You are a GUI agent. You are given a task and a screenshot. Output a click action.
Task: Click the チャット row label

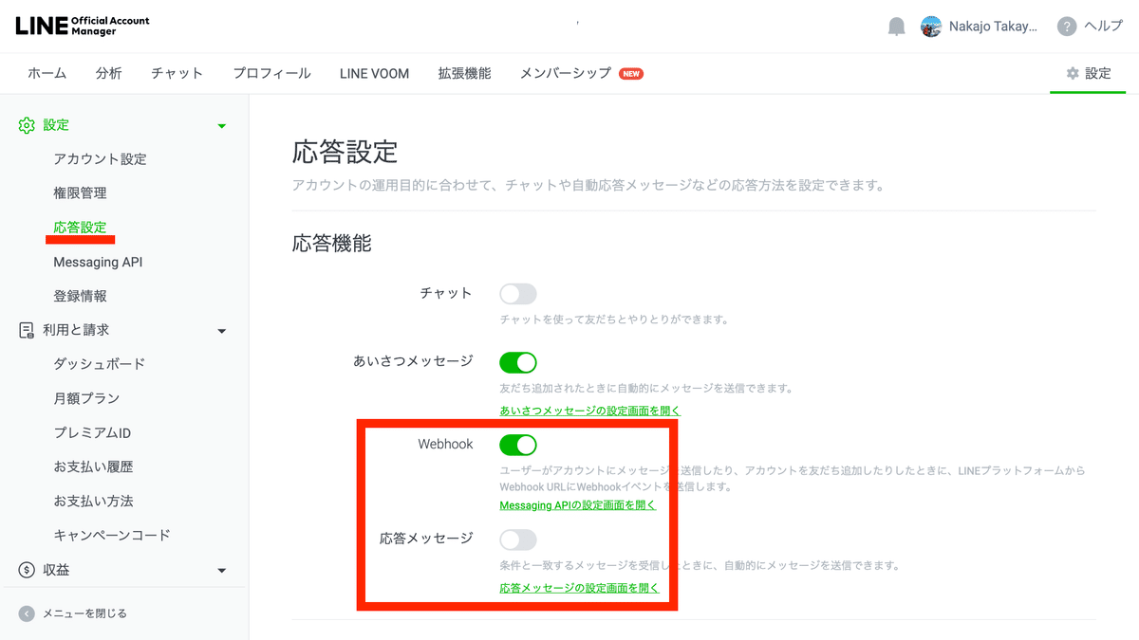pos(446,293)
